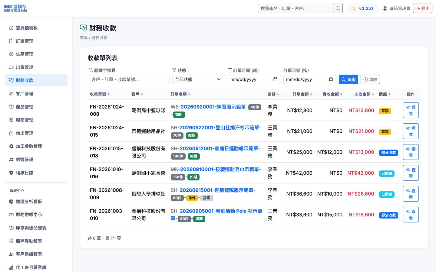Open 帳號管理 in the sidebar
The image size is (436, 272).
pyautogui.click(x=36, y=160)
